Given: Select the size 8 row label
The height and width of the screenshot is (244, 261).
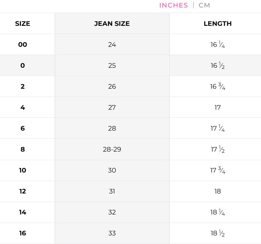Looking at the screenshot, I should pos(22,149).
